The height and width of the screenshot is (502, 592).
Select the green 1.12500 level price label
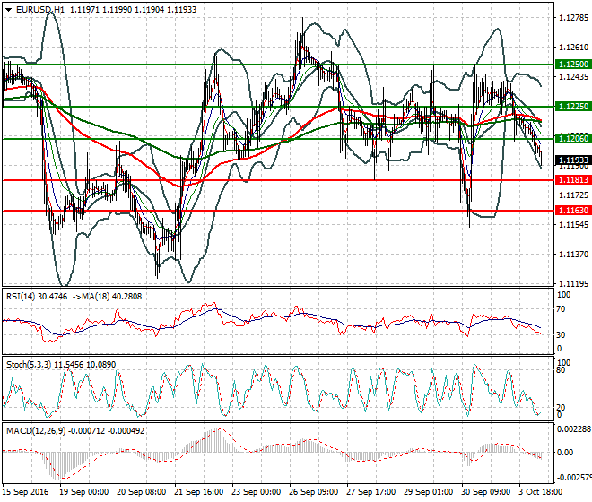[x=574, y=65]
